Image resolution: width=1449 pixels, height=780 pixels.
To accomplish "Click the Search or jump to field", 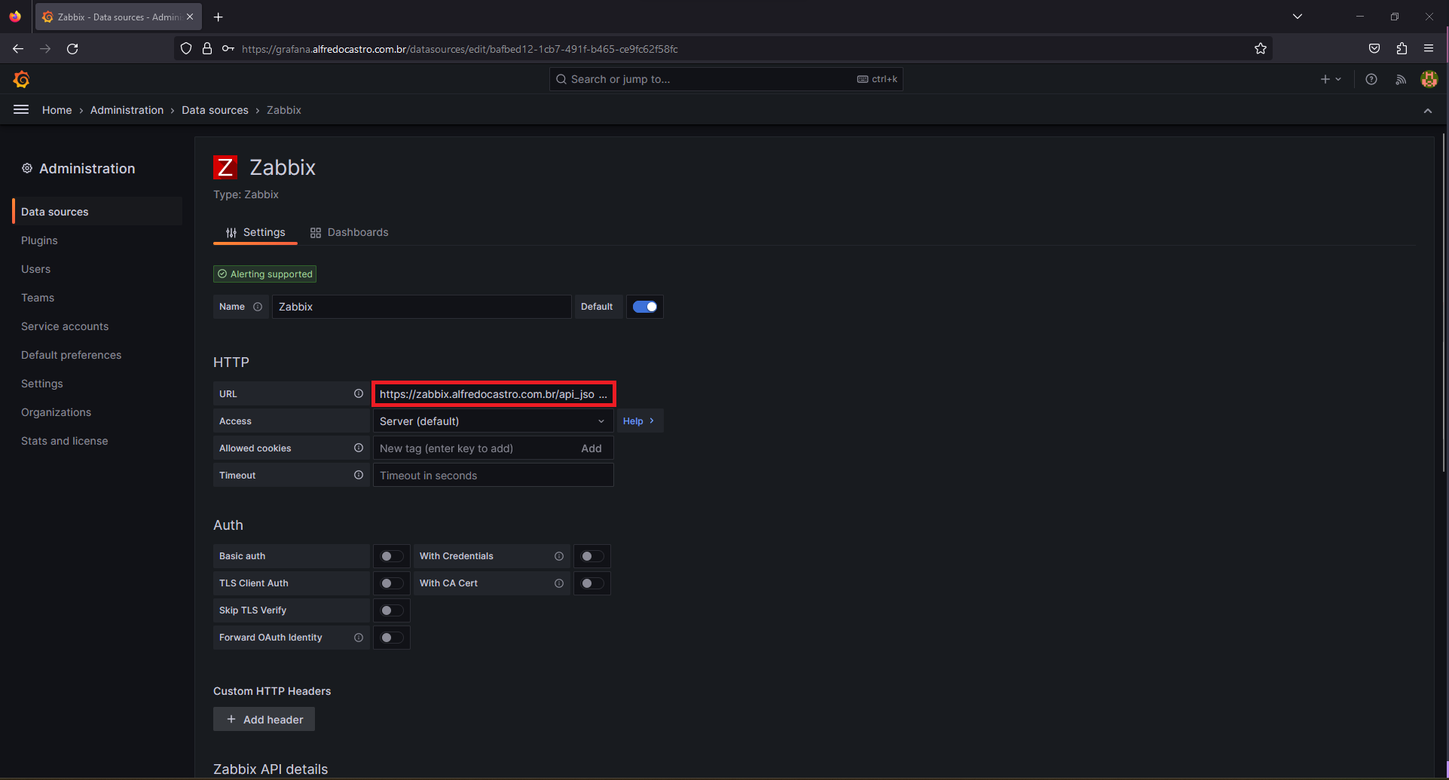I will click(726, 79).
